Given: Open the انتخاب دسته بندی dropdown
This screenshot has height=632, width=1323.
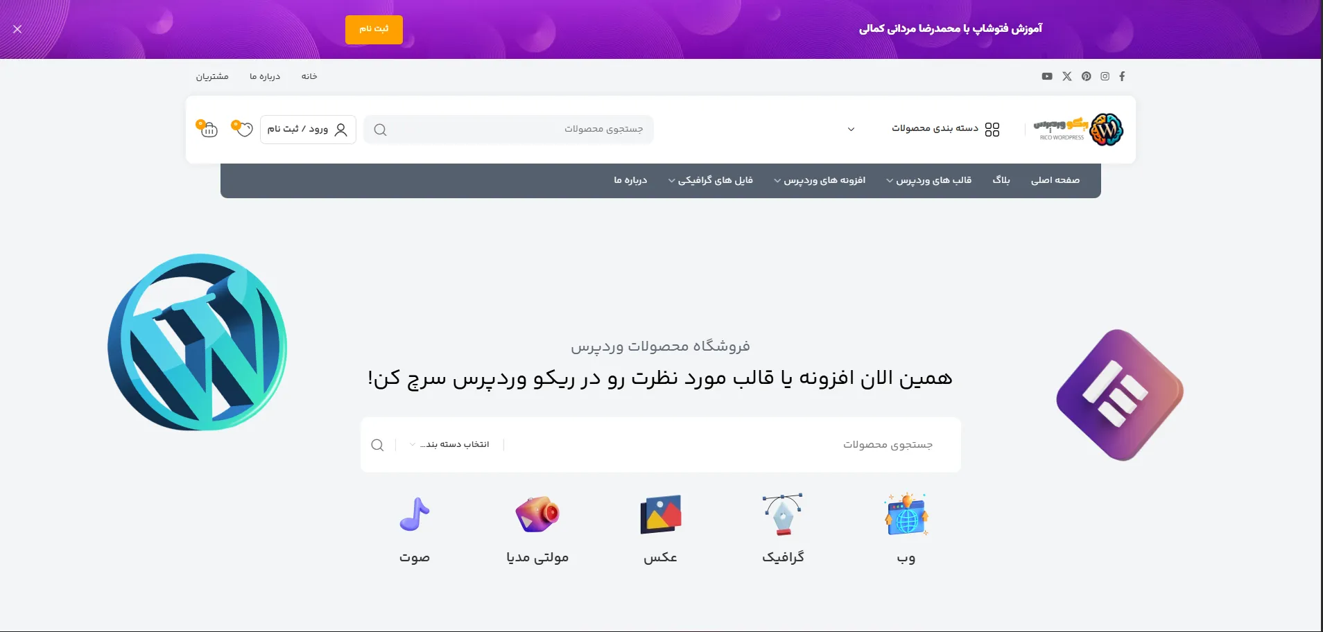Looking at the screenshot, I should [x=449, y=445].
